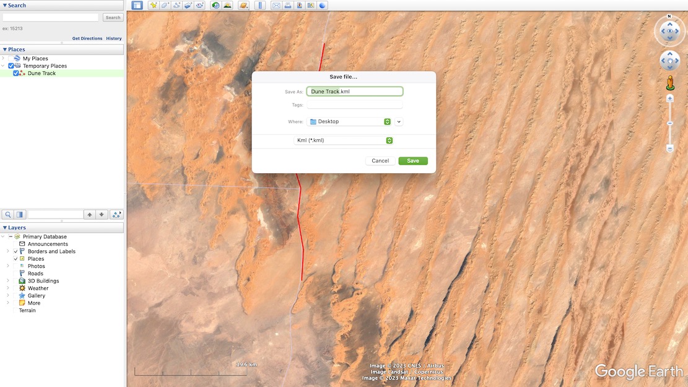688x387 pixels.
Task: Hide the sidebar with the toolbar button
Action: (x=137, y=6)
